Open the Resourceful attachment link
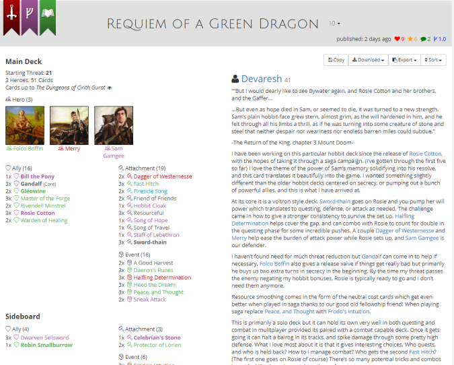The height and width of the screenshot is (365, 454). [x=148, y=213]
